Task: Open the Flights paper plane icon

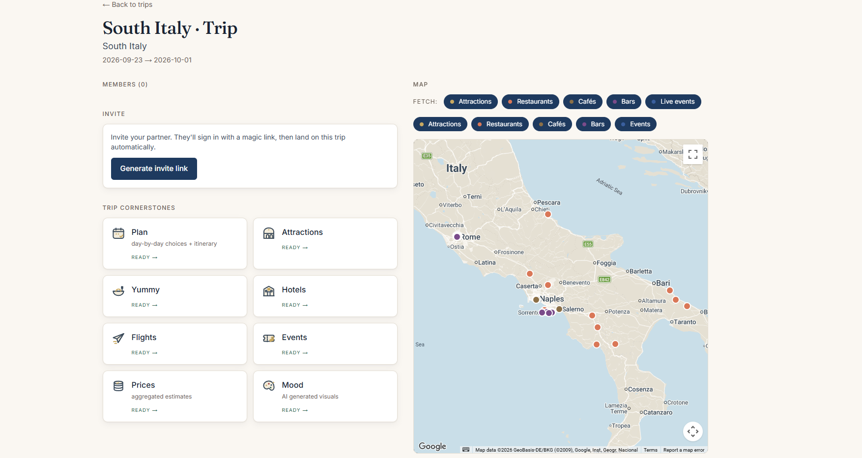Action: click(x=118, y=339)
